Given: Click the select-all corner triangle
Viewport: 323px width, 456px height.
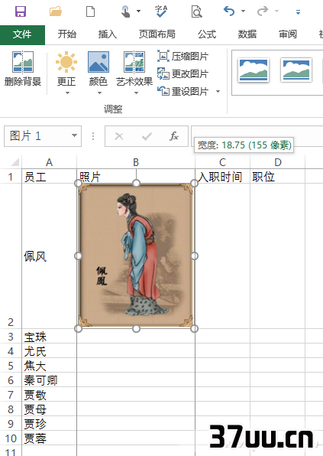Looking at the screenshot, I should [x=15, y=161].
